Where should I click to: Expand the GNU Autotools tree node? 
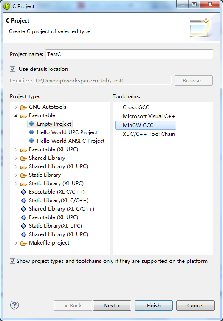(16, 107)
